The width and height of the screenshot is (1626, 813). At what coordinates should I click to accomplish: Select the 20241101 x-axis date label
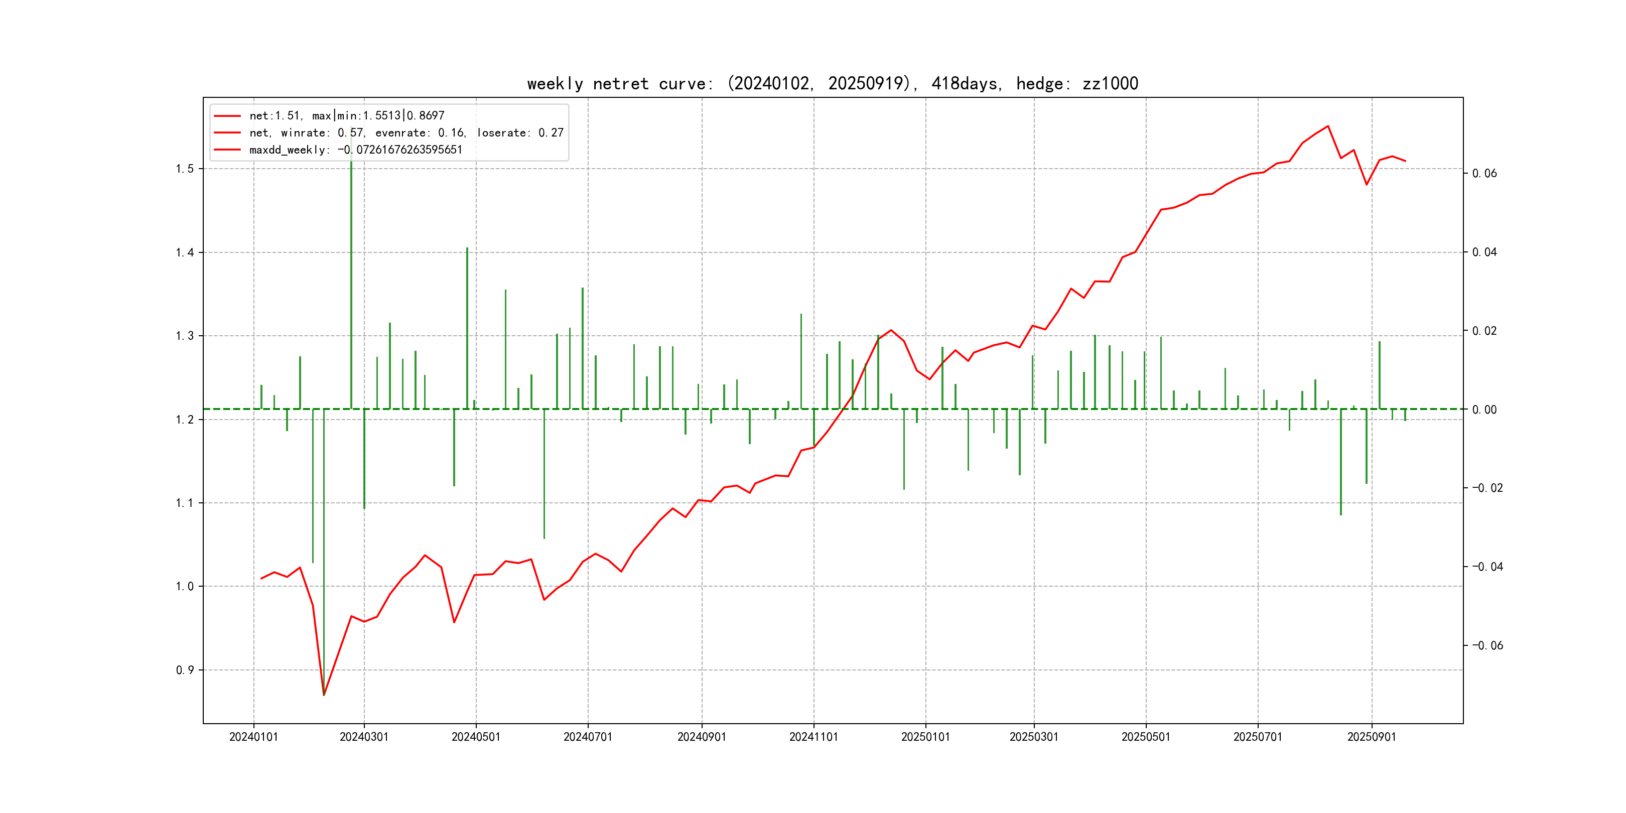[x=814, y=737]
